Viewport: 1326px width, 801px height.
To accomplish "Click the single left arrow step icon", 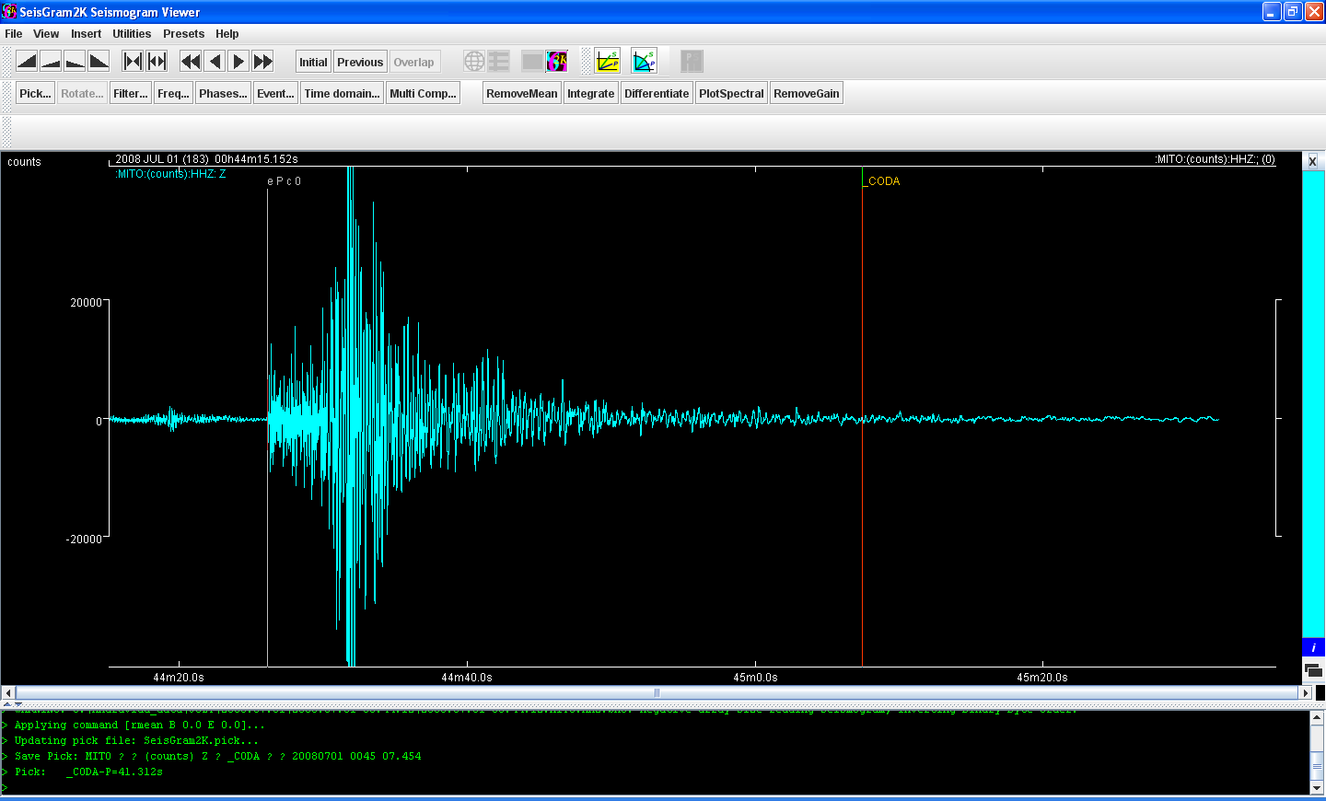I will coord(215,62).
